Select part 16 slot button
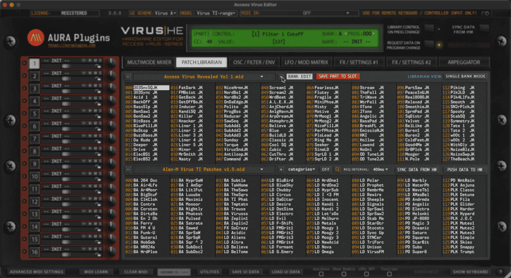This screenshot has height=278, width=511. tap(34, 252)
